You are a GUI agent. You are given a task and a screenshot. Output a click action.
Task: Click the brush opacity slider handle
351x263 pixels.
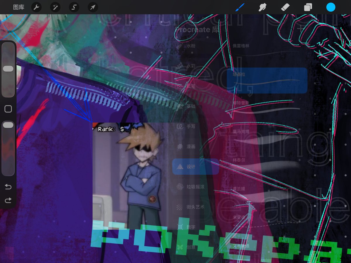(x=8, y=125)
